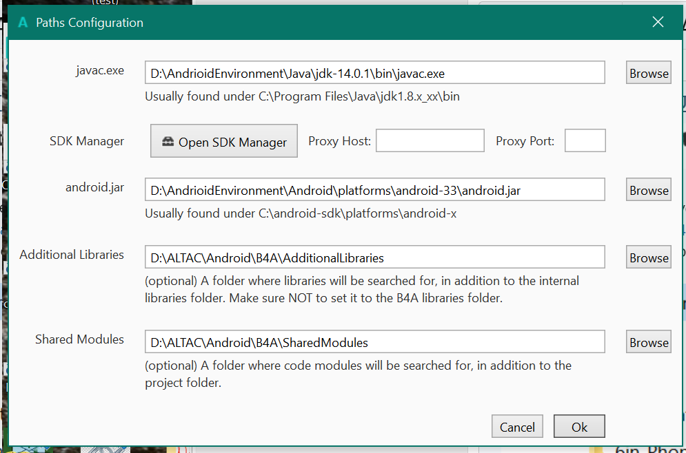Confirm settings with the Ok button
686x453 pixels.
point(579,427)
